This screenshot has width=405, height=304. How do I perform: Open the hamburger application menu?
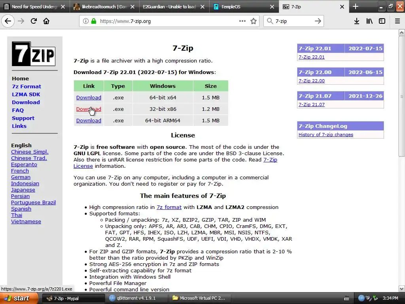click(397, 21)
